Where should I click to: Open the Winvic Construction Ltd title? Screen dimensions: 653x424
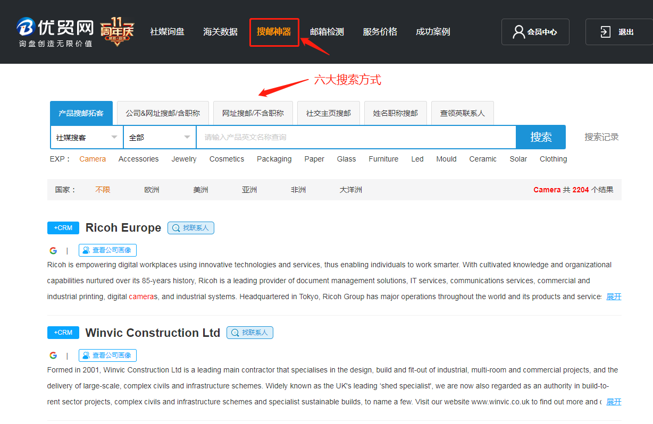point(153,333)
